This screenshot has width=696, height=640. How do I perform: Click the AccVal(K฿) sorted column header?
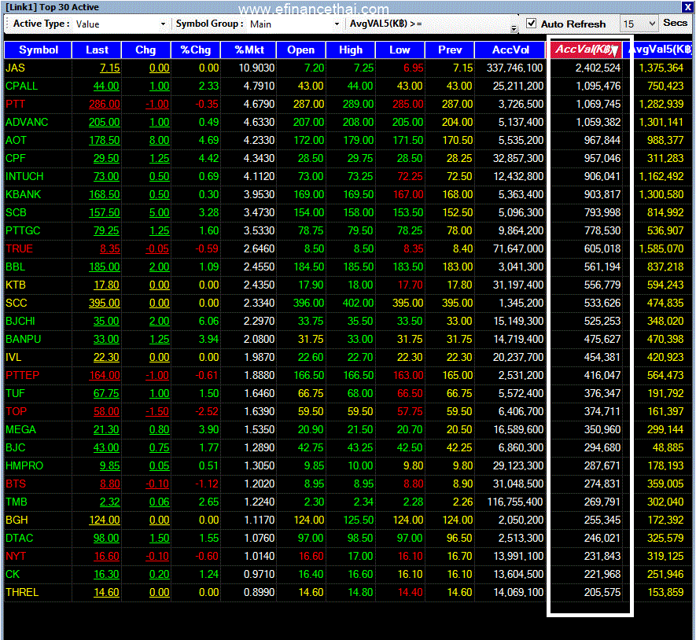click(x=586, y=50)
